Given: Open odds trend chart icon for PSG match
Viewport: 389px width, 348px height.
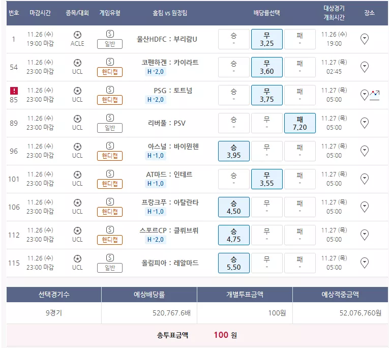Looking at the screenshot, I should click(x=375, y=95).
